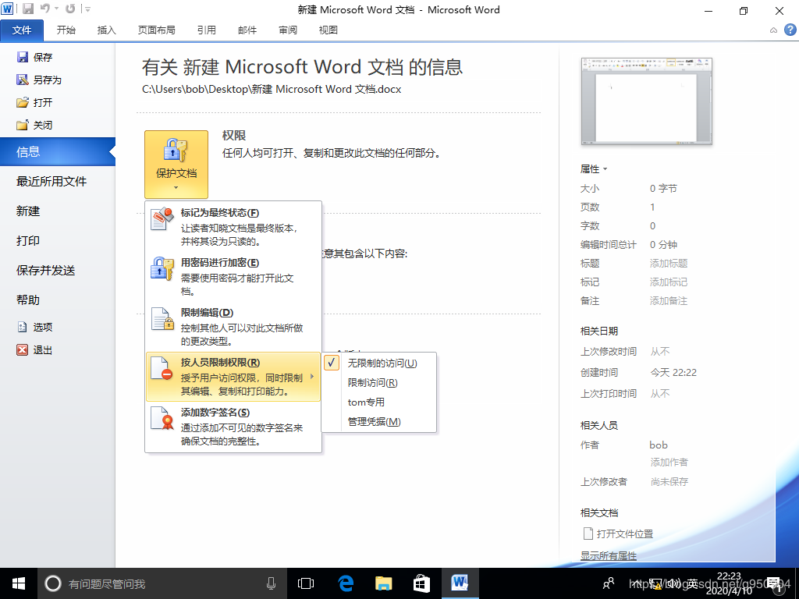Viewport: 799px width, 599px height.
Task: Click 显示所有属性 link
Action: coord(609,555)
